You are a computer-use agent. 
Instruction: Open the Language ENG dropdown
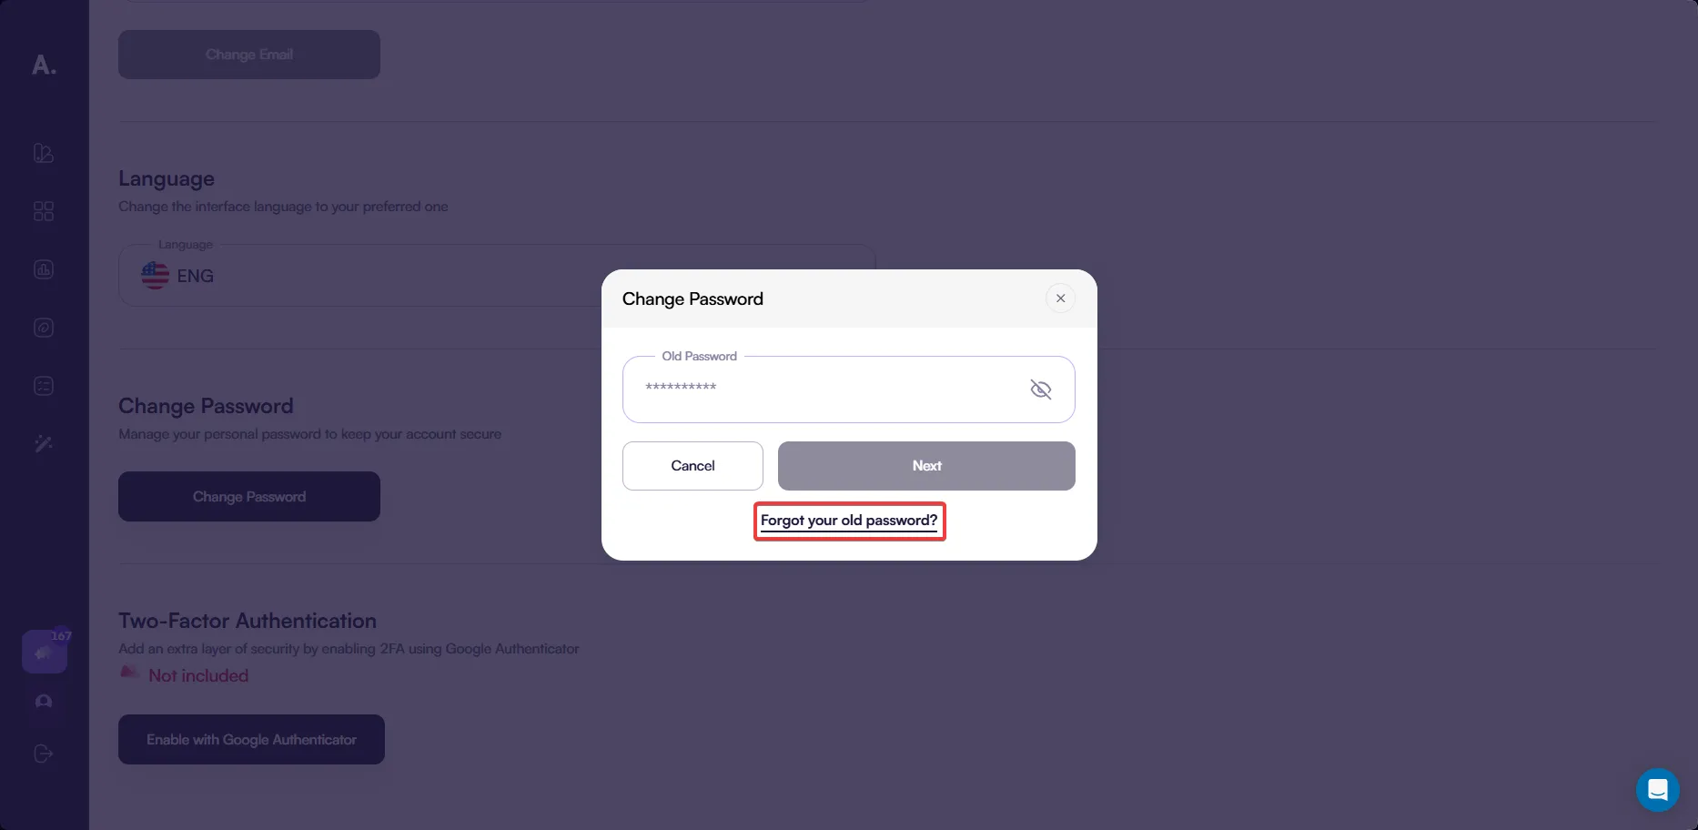click(x=364, y=276)
